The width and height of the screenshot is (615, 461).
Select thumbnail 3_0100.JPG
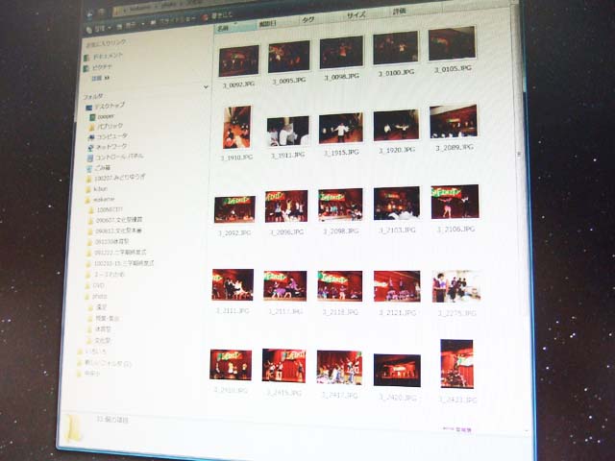(x=395, y=48)
